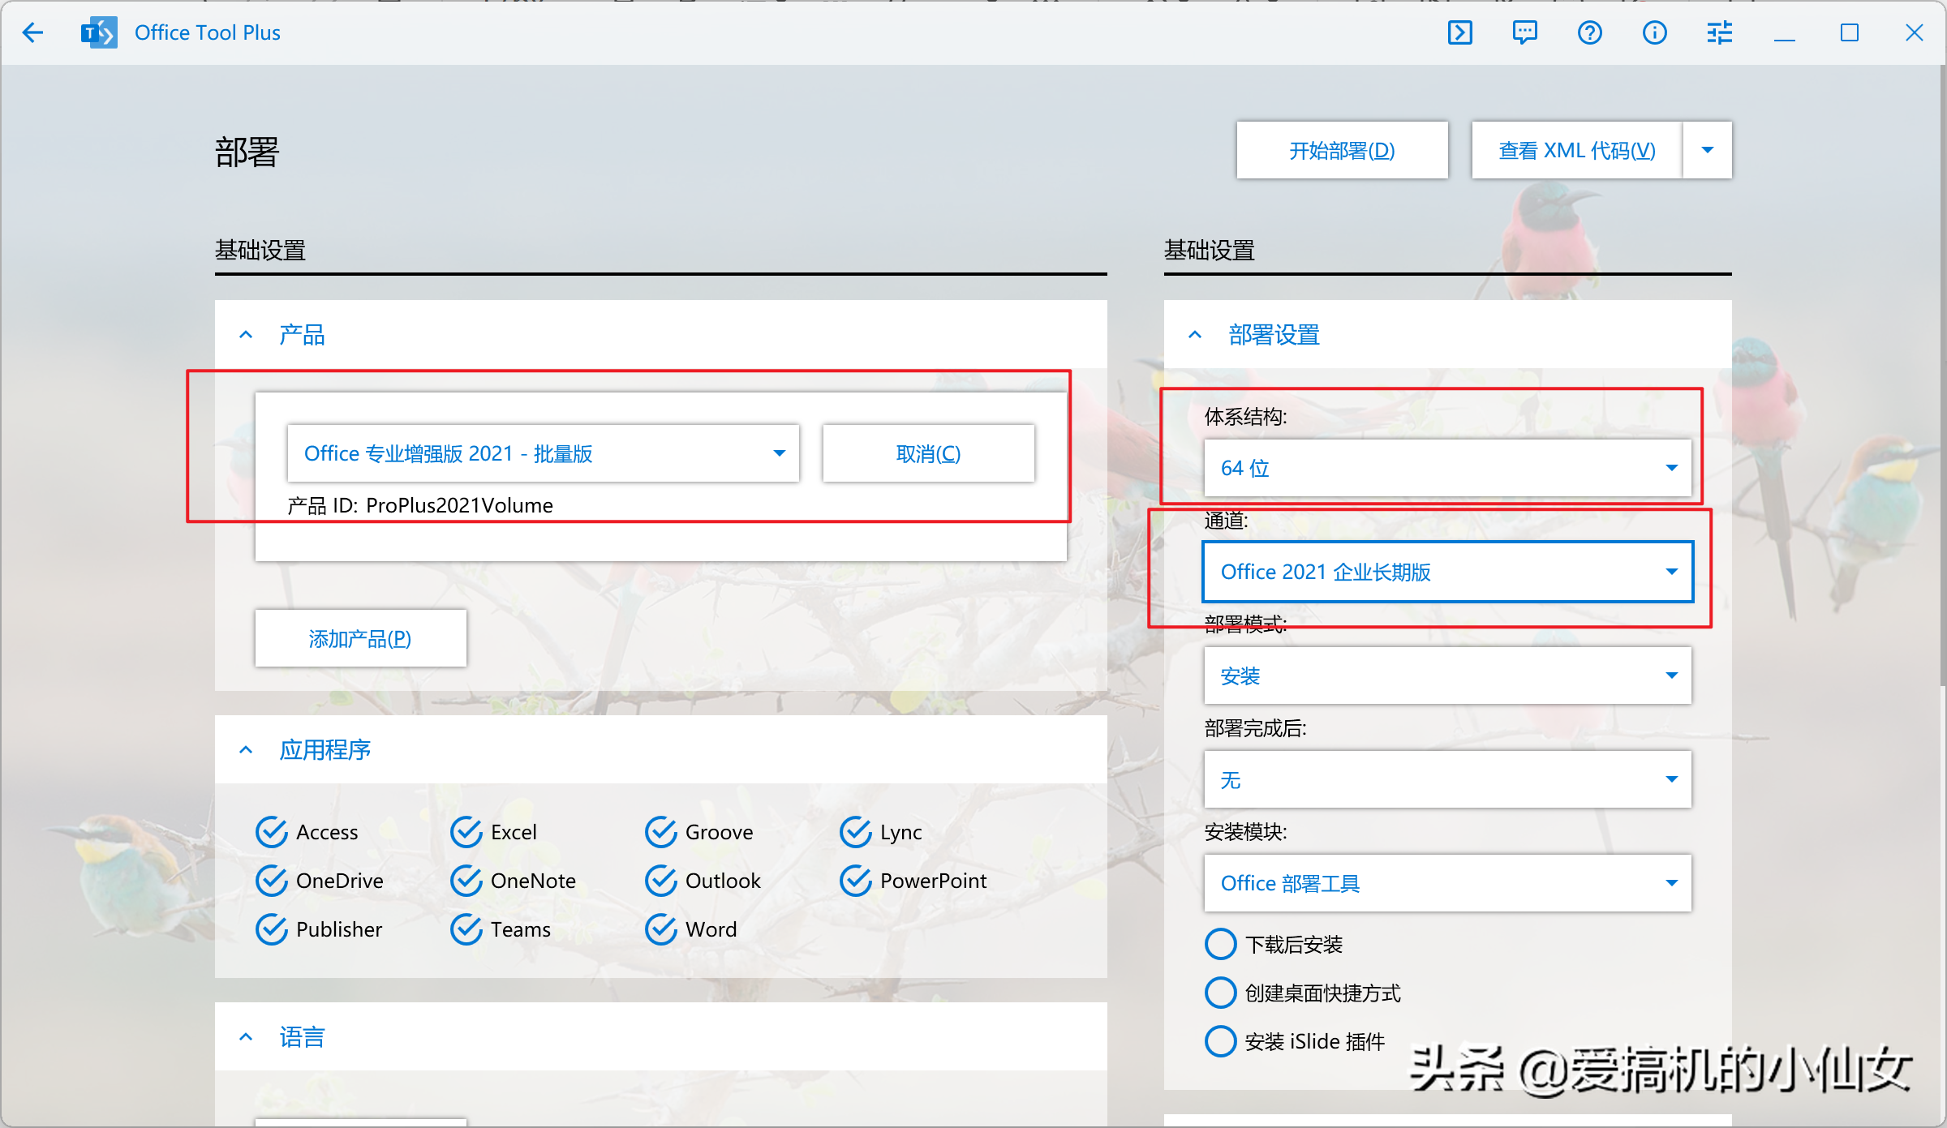Image resolution: width=1947 pixels, height=1128 pixels.
Task: Collapse the 产品 section
Action: [246, 335]
